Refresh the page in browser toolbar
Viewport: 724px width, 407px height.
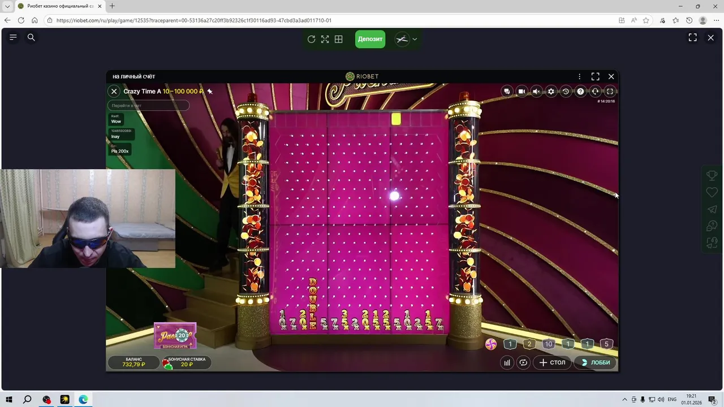click(x=21, y=20)
